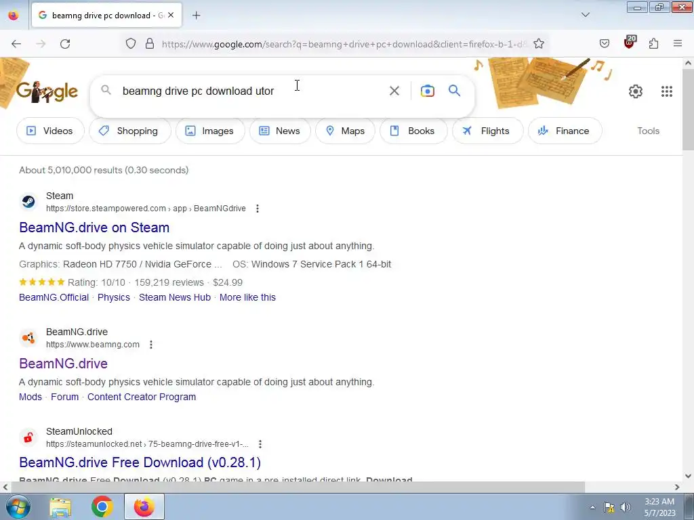This screenshot has width=694, height=520.
Task: Click the vertical scrollbar down arrow
Action: tap(689, 476)
